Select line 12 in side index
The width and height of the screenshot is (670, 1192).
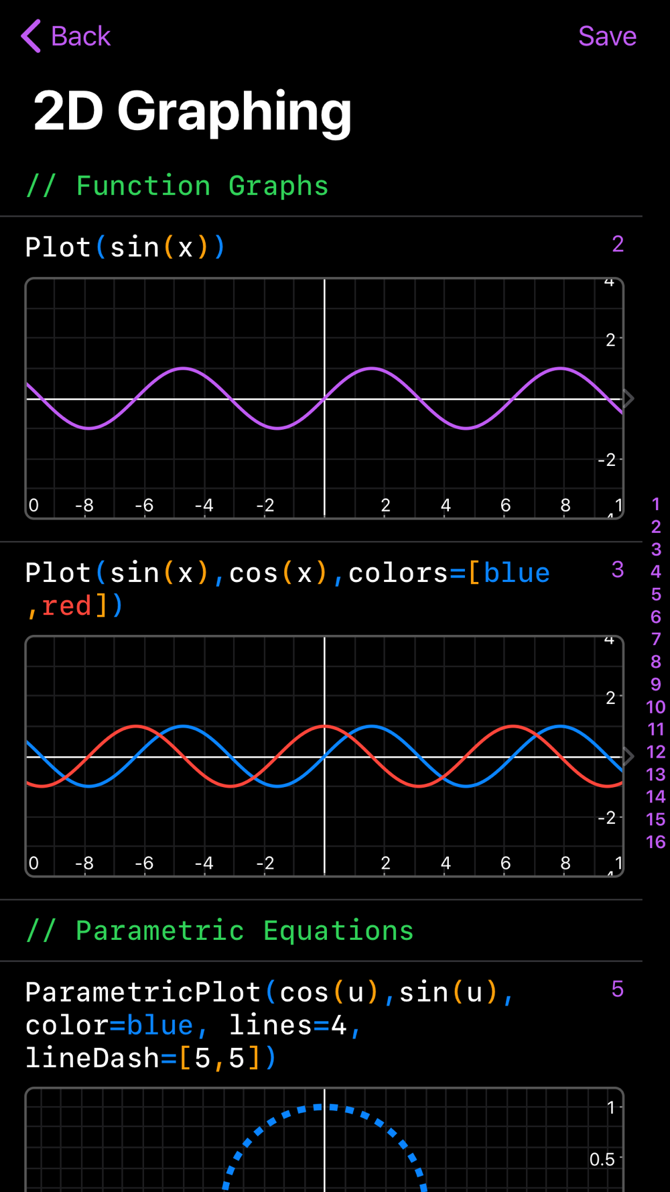[x=656, y=752]
